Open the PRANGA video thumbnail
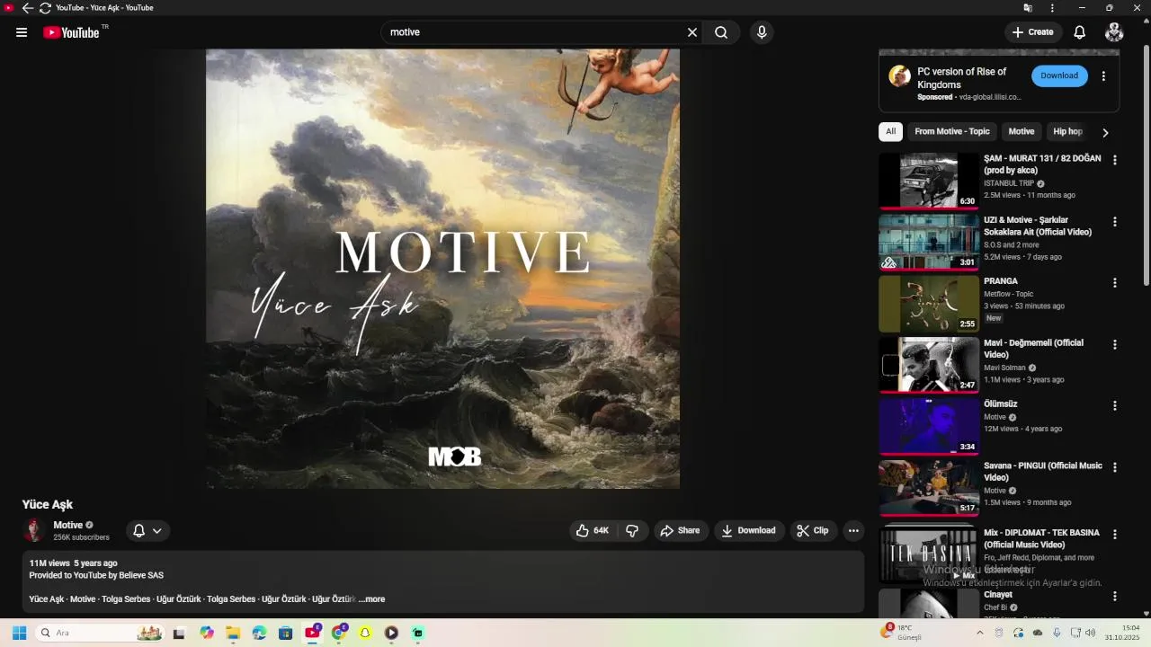 (929, 304)
